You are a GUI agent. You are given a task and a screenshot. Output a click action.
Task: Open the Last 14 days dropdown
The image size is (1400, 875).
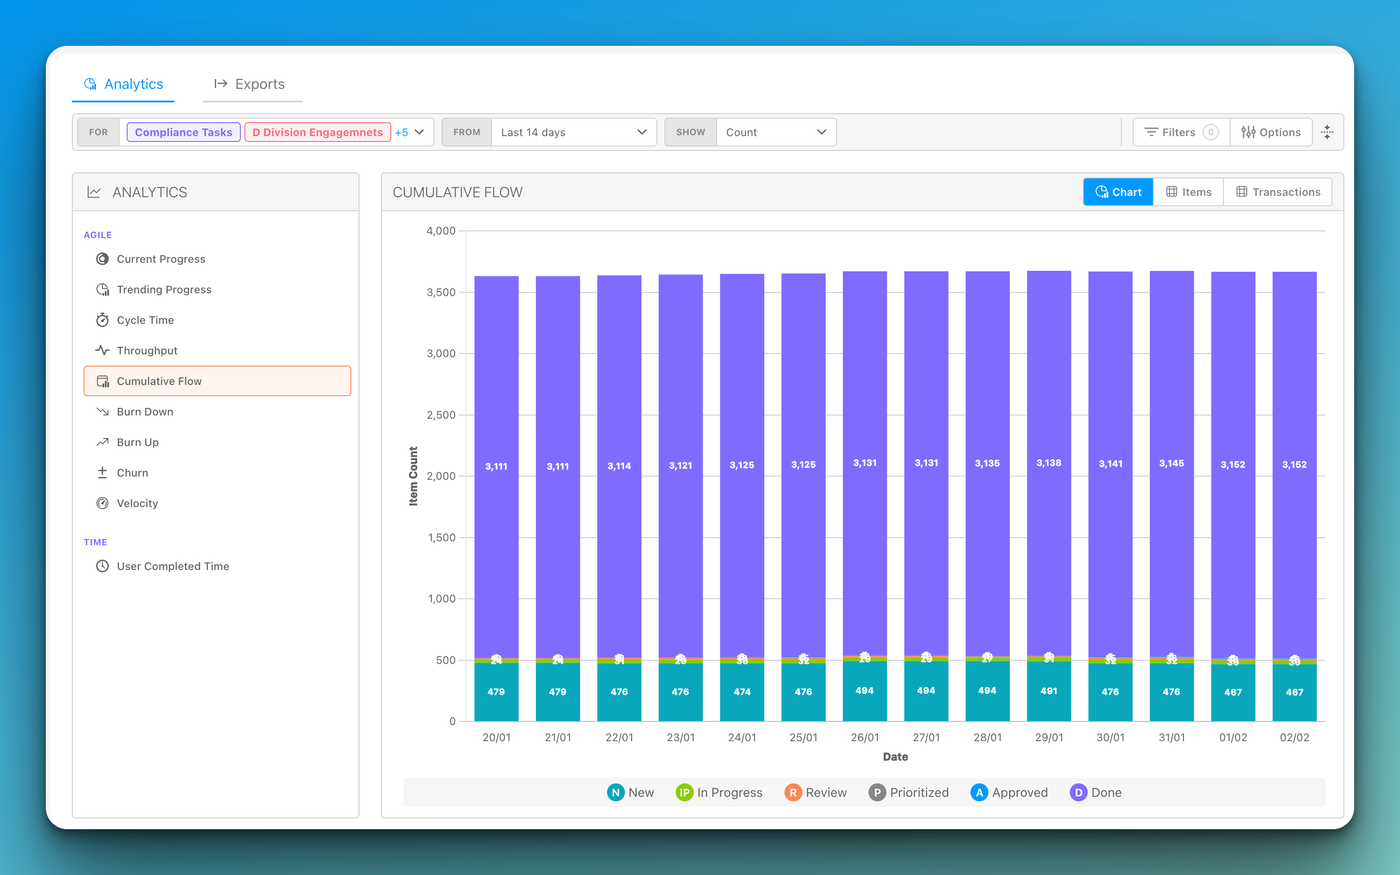coord(573,132)
